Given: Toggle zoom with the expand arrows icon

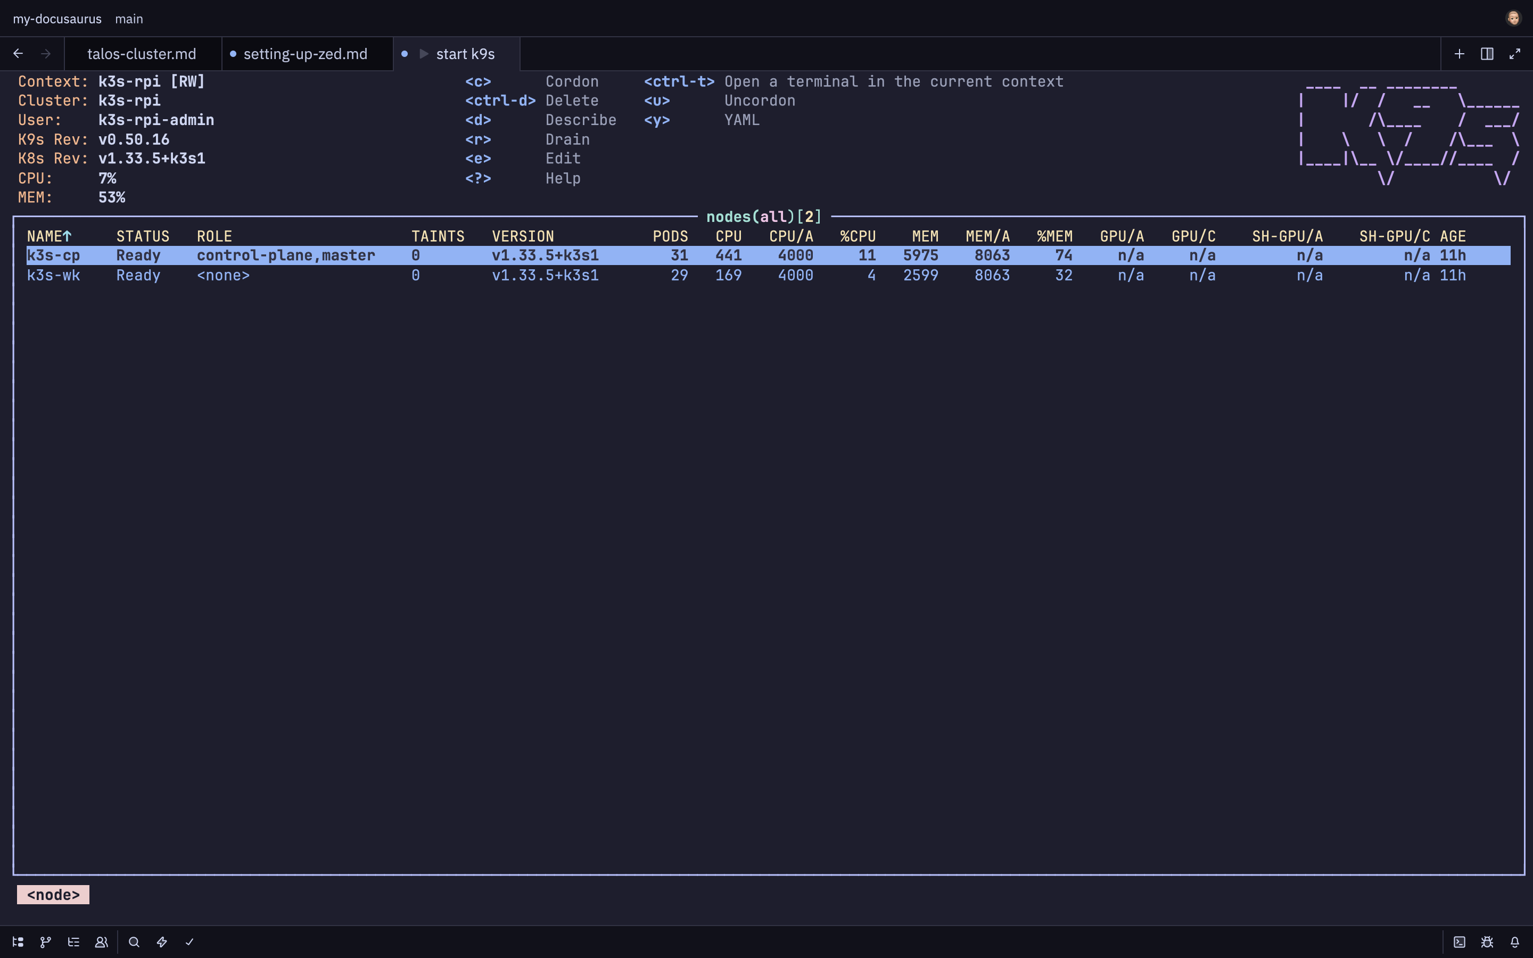Looking at the screenshot, I should pyautogui.click(x=1514, y=54).
